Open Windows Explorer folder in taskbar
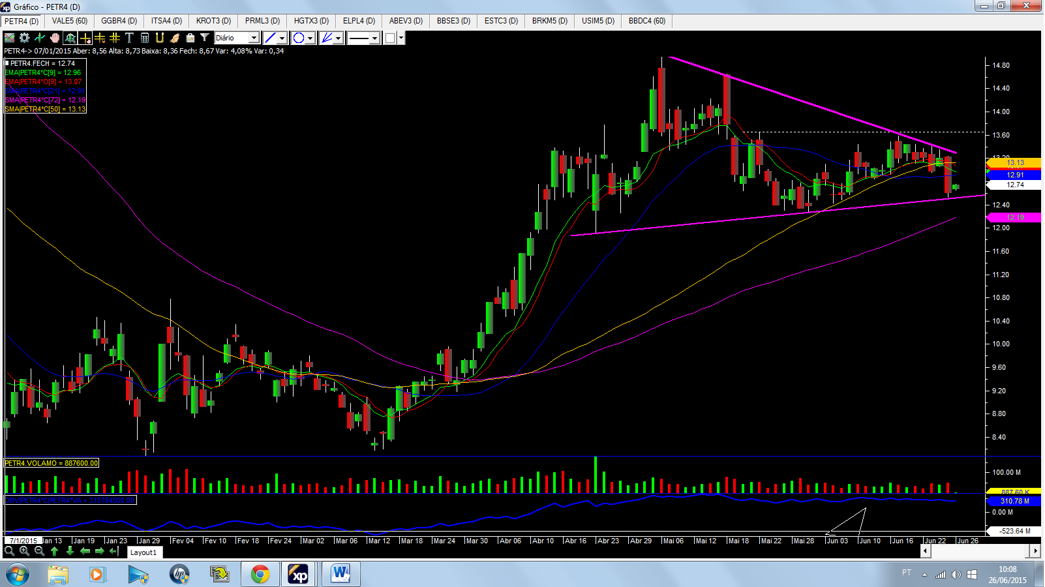The height and width of the screenshot is (587, 1045). [x=58, y=575]
